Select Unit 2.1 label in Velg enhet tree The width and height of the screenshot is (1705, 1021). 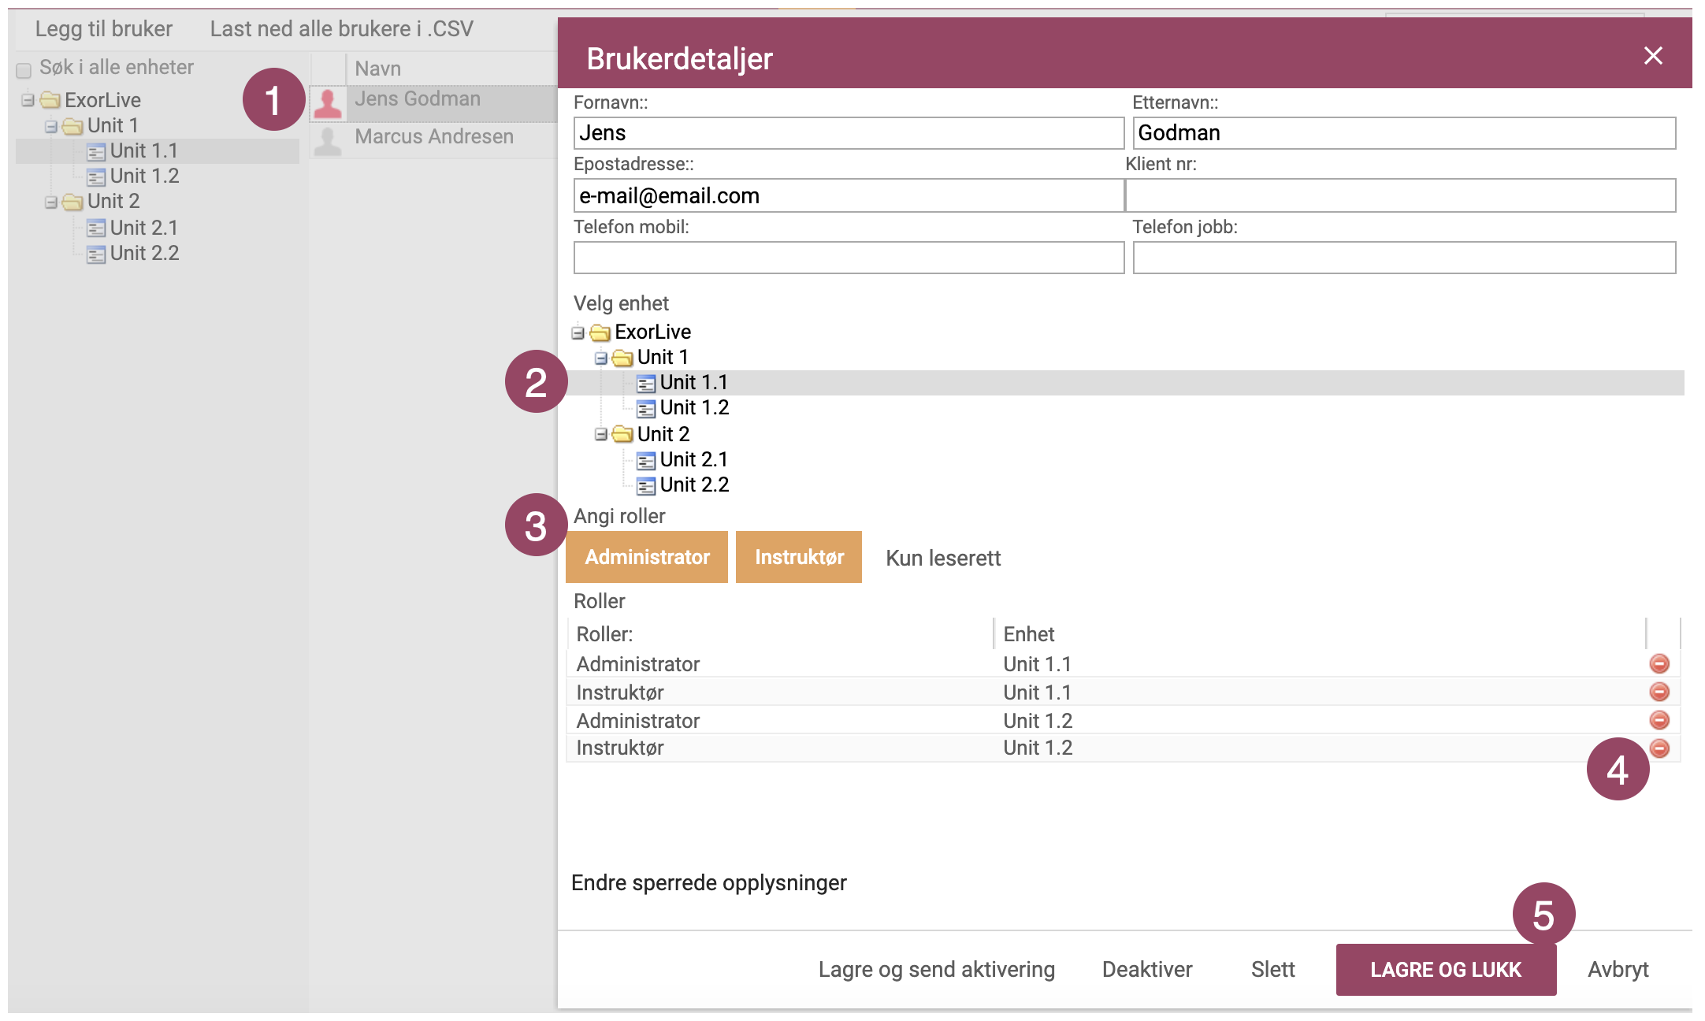point(693,459)
